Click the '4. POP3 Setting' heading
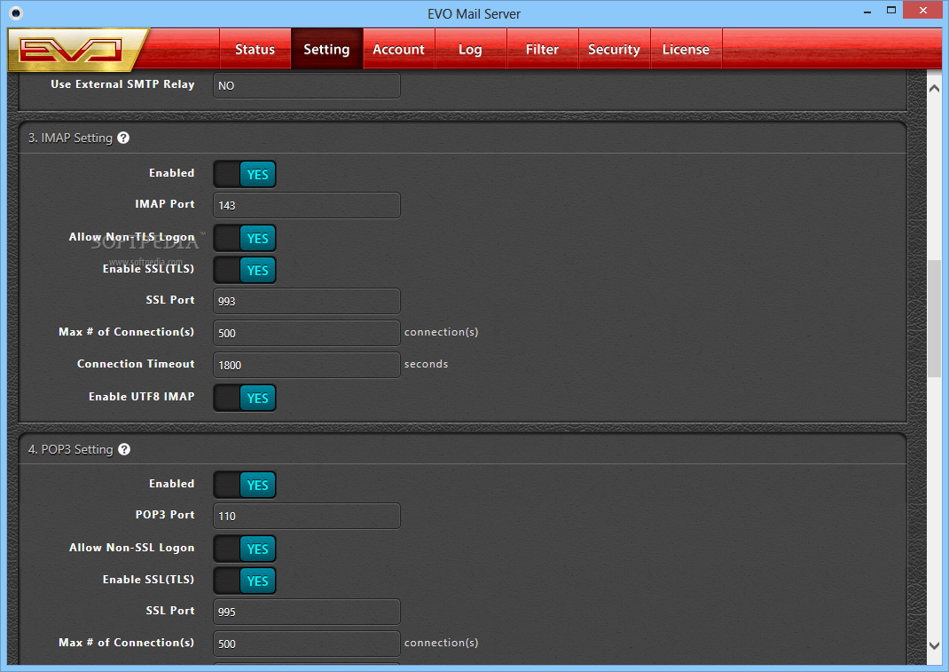 coord(70,449)
